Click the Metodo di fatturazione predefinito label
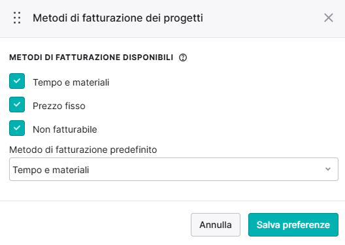This screenshot has height=245, width=345. [x=83, y=150]
